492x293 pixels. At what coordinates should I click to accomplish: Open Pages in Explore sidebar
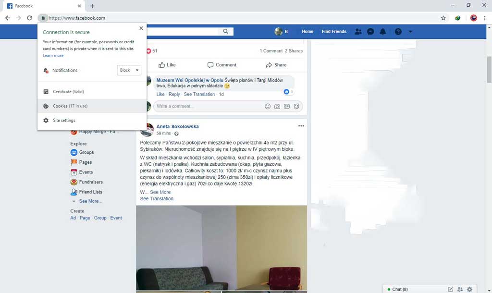(x=81, y=162)
